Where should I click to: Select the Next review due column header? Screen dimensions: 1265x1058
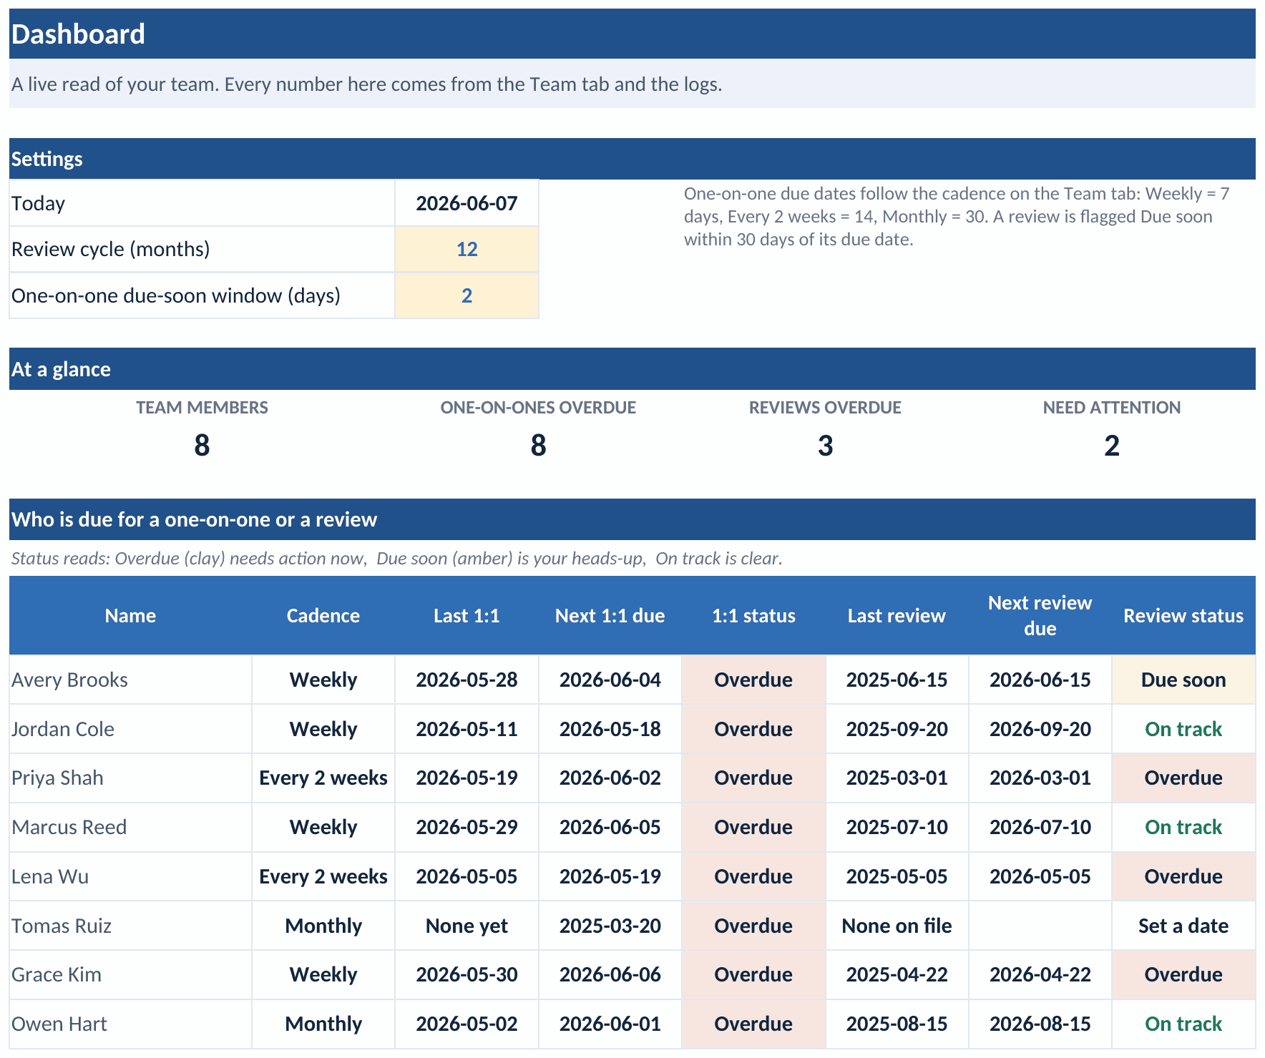coord(1040,615)
